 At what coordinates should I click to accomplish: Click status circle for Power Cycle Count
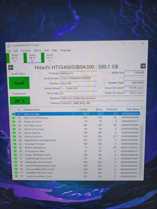pos(14,129)
